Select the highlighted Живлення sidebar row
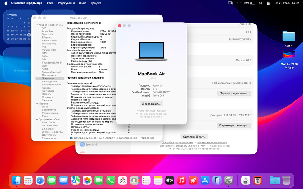 pyautogui.click(x=50, y=78)
